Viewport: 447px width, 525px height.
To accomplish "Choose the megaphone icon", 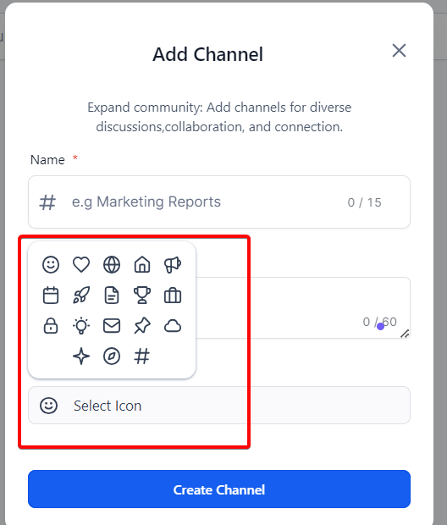I will 173,264.
